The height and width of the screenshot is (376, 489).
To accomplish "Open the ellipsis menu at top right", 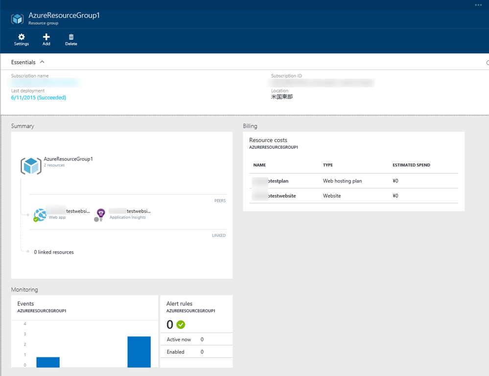I will pyautogui.click(x=478, y=5).
